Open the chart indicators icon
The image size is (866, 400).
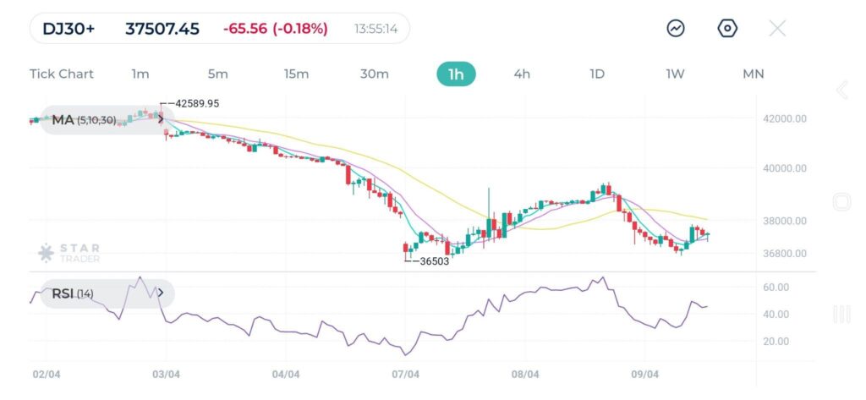(x=676, y=28)
